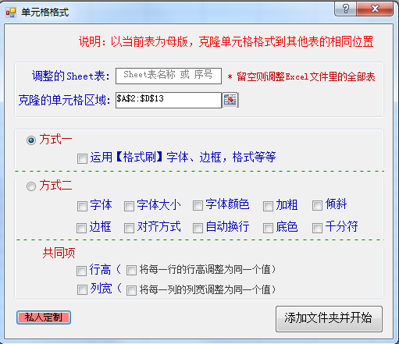The height and width of the screenshot is (344, 399).
Task: Check the 边框 border checkbox
Action: click(81, 228)
